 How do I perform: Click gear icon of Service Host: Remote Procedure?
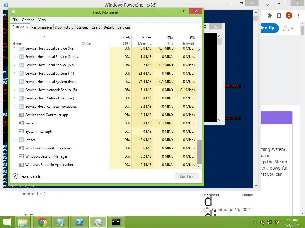click(21, 107)
